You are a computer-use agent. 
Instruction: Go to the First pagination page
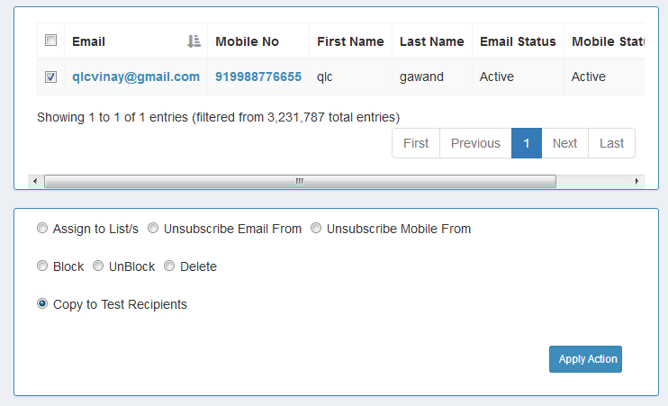point(416,143)
